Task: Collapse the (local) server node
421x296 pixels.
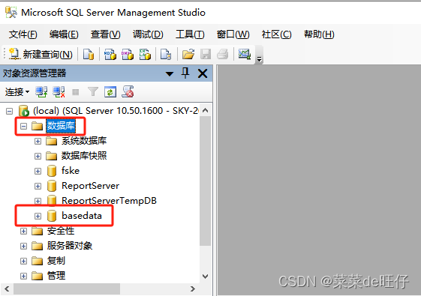Action: 10,111
